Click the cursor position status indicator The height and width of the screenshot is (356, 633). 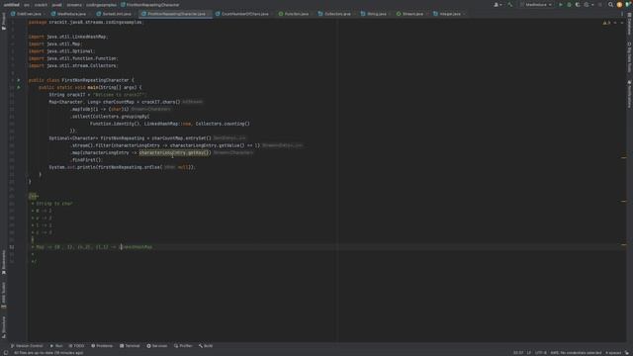click(x=518, y=353)
